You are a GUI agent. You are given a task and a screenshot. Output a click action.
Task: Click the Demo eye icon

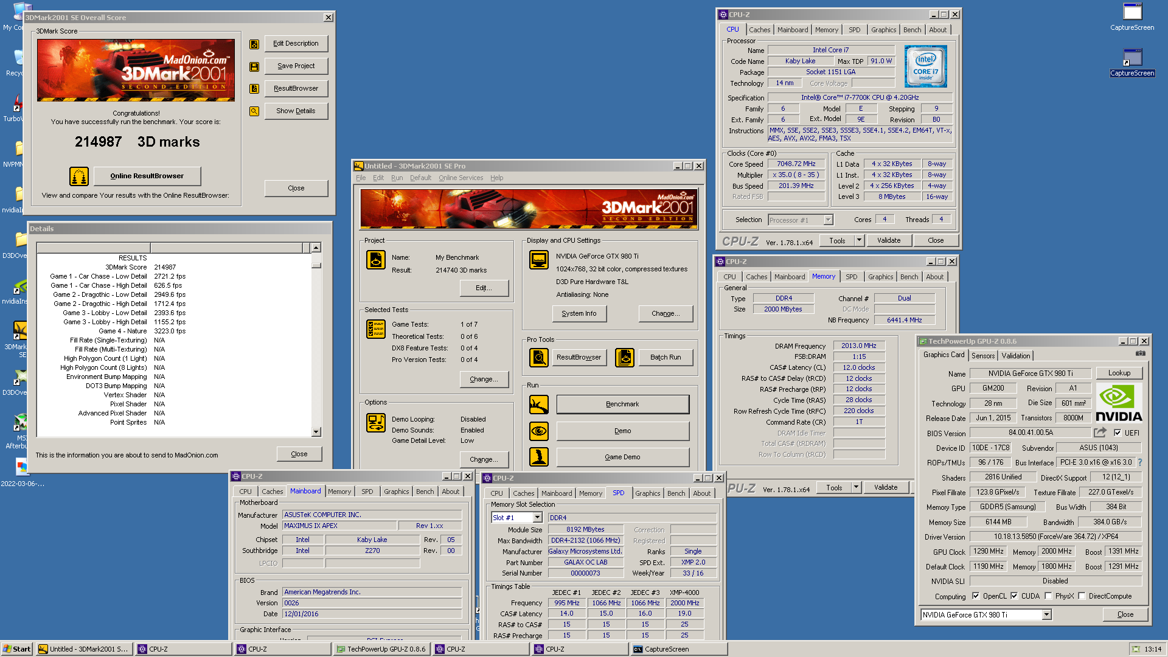(x=539, y=431)
